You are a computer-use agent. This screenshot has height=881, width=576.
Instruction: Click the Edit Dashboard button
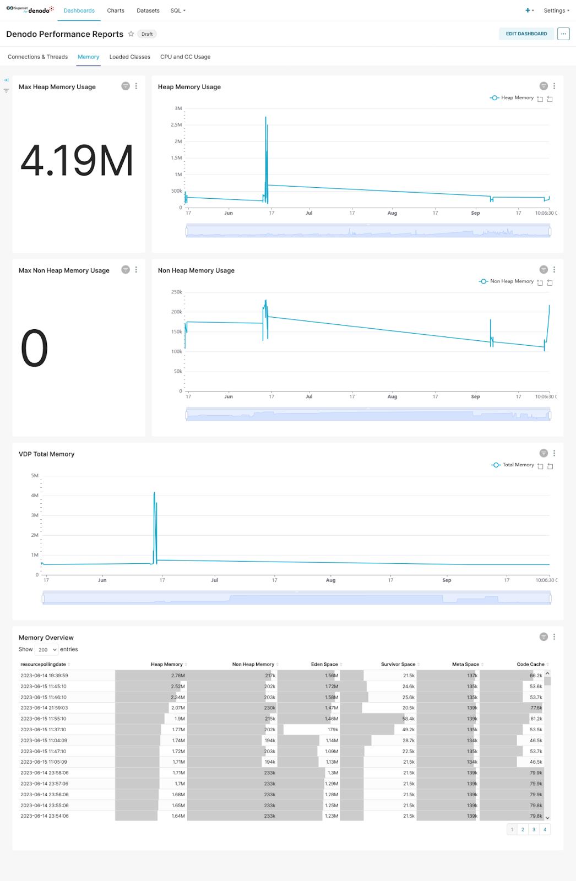point(526,34)
